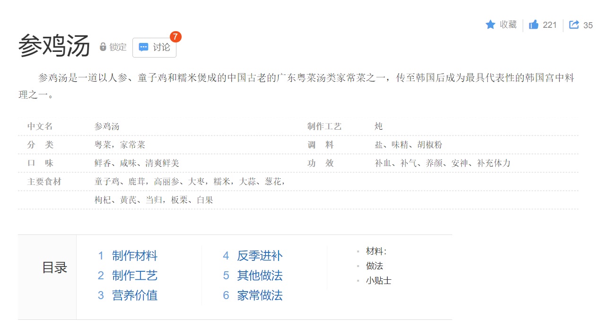Click the 锁定 locked label
Viewport: 596px width, 326px height.
(x=118, y=47)
